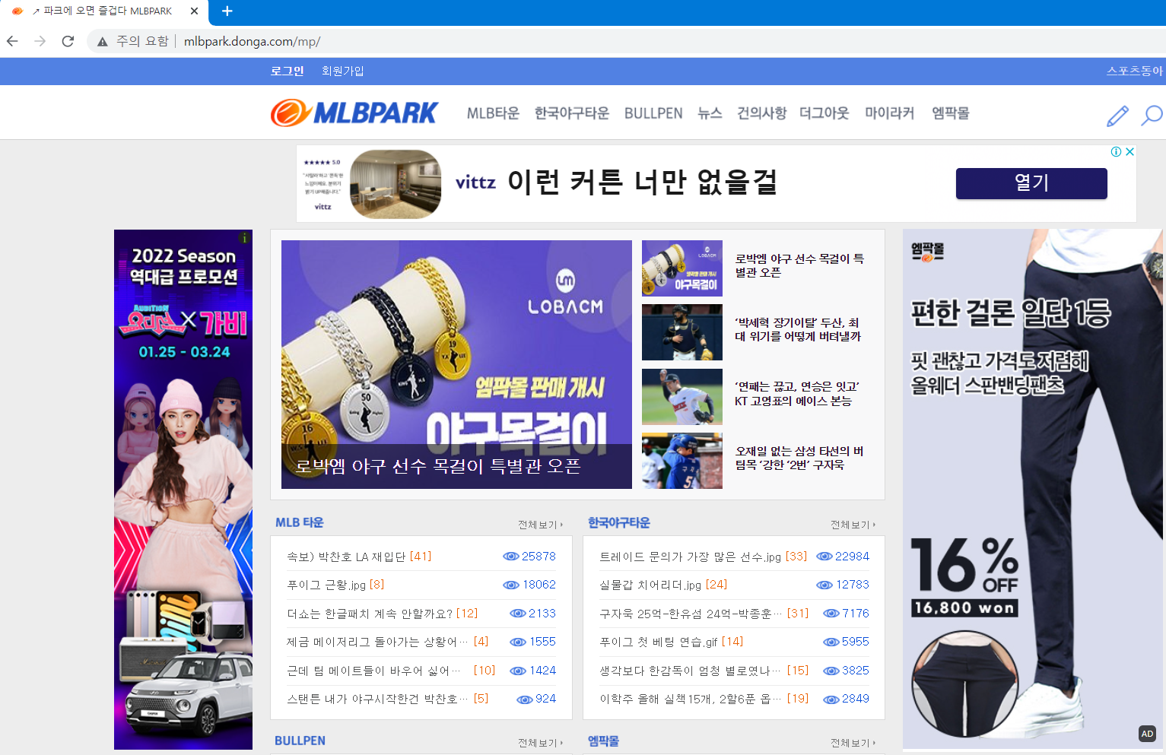Viewport: 1166px width, 755px height.
Task: Open the BULLPEN menu item
Action: point(653,113)
